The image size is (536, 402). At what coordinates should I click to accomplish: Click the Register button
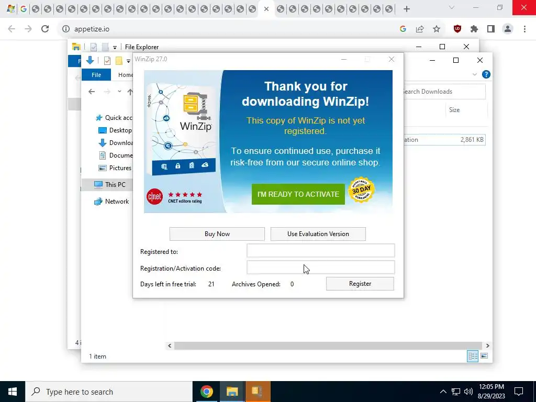[360, 284]
